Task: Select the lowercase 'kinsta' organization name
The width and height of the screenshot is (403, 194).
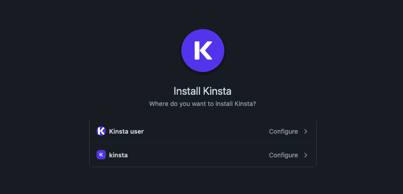Action: [118, 155]
